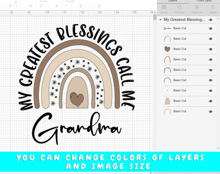Click the canvas vertical scrollbar thumb

click(x=155, y=17)
